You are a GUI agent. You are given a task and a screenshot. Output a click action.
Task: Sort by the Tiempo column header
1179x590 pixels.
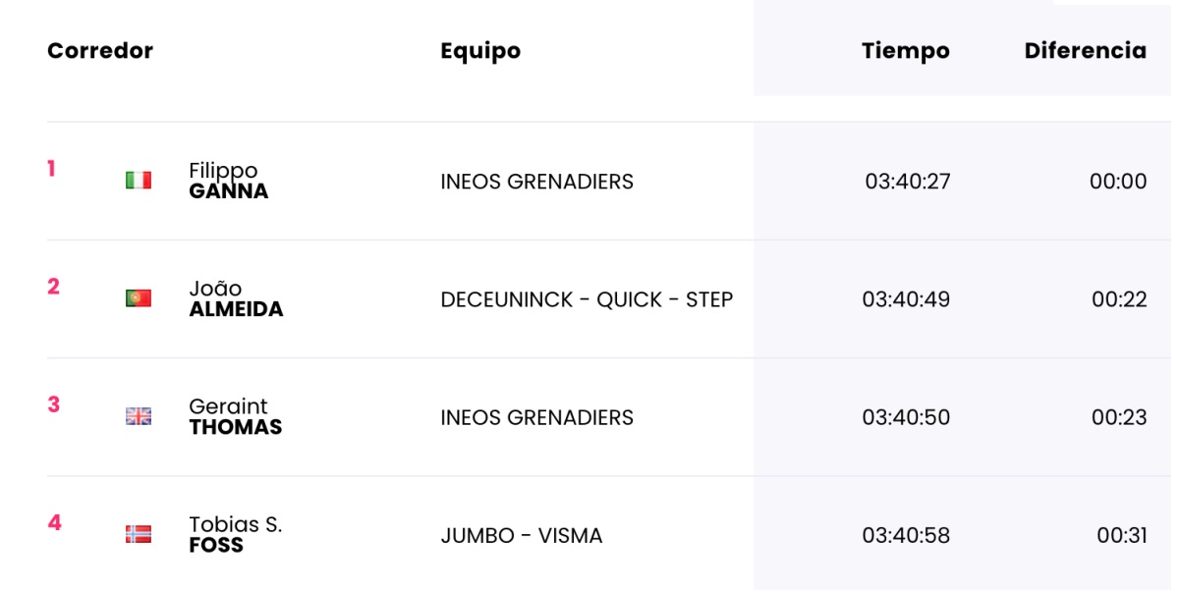coord(906,50)
